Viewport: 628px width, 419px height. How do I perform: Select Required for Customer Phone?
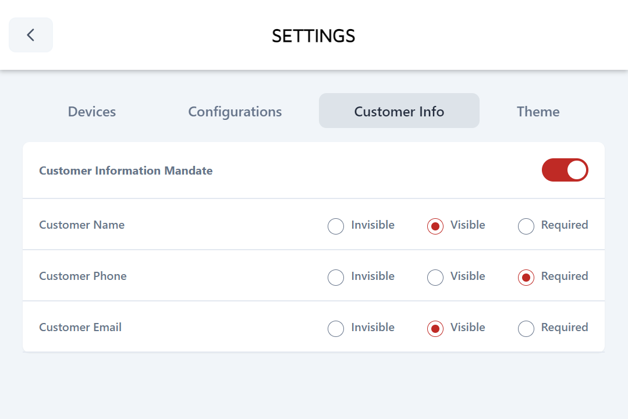point(526,278)
